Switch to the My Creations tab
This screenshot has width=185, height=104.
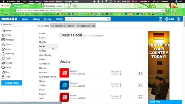[x=43, y=26]
